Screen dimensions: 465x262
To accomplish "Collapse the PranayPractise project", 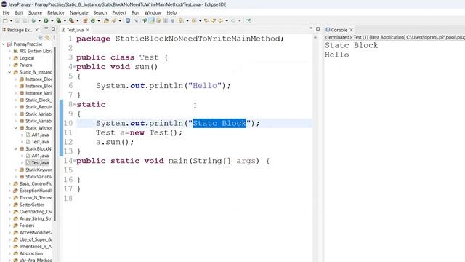I will (4, 44).
